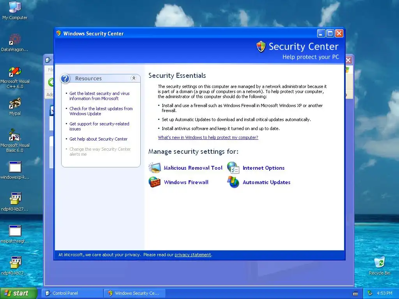Open My Computer desktop icon

tap(15, 10)
